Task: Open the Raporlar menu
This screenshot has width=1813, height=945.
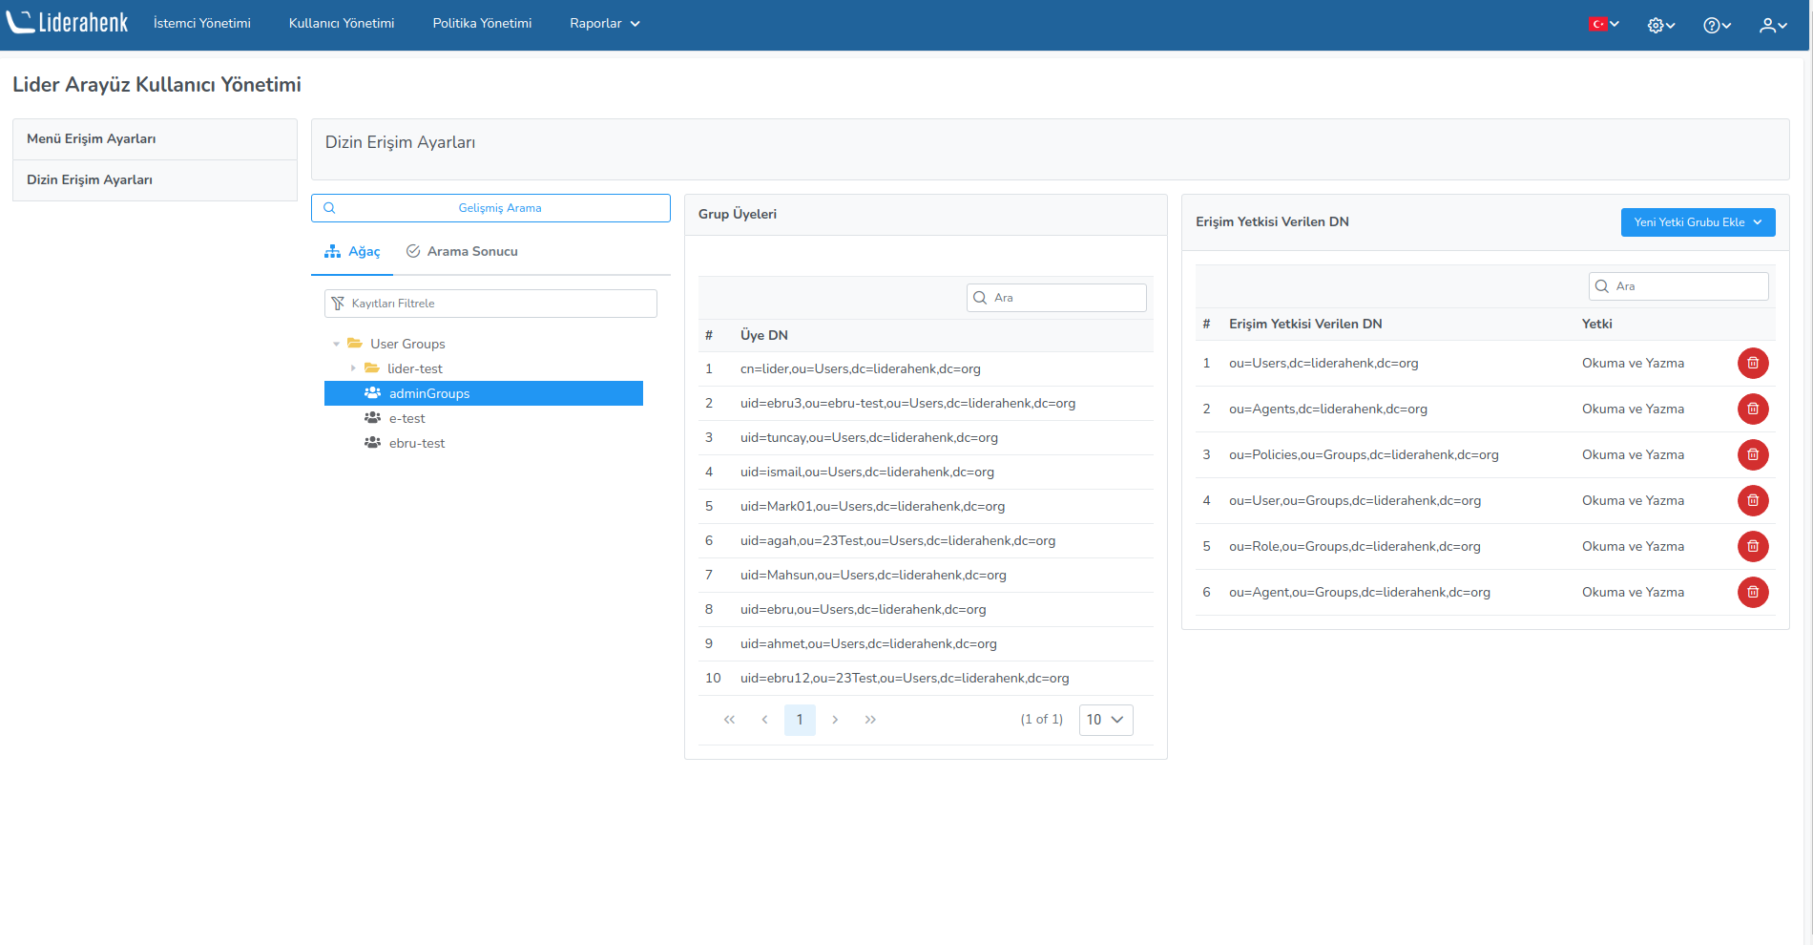Action: click(604, 24)
